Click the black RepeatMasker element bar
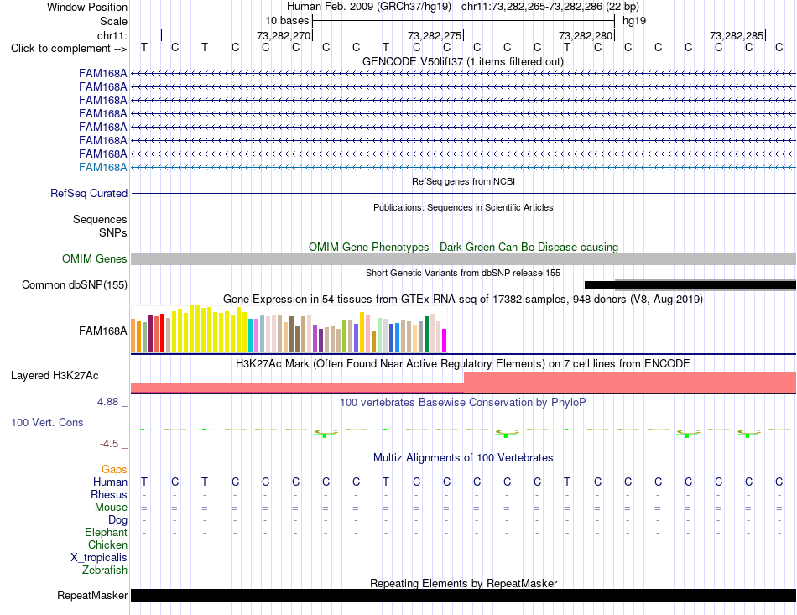The image size is (797, 615). point(463,595)
